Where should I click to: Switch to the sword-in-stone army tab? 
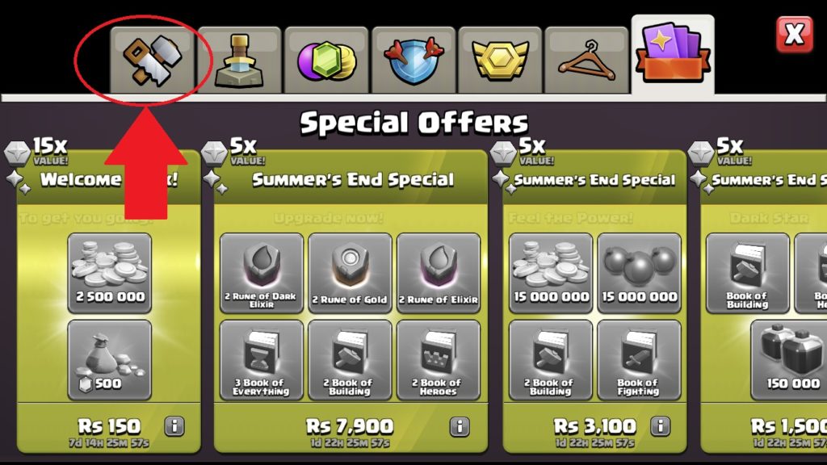click(239, 61)
